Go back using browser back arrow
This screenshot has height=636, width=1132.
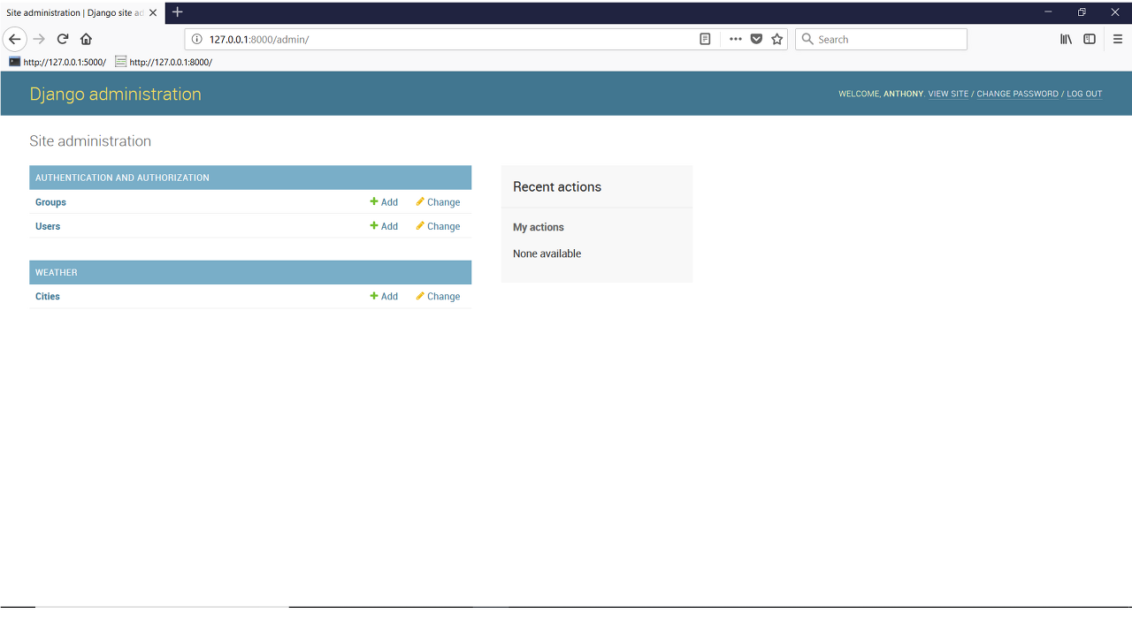coord(15,39)
